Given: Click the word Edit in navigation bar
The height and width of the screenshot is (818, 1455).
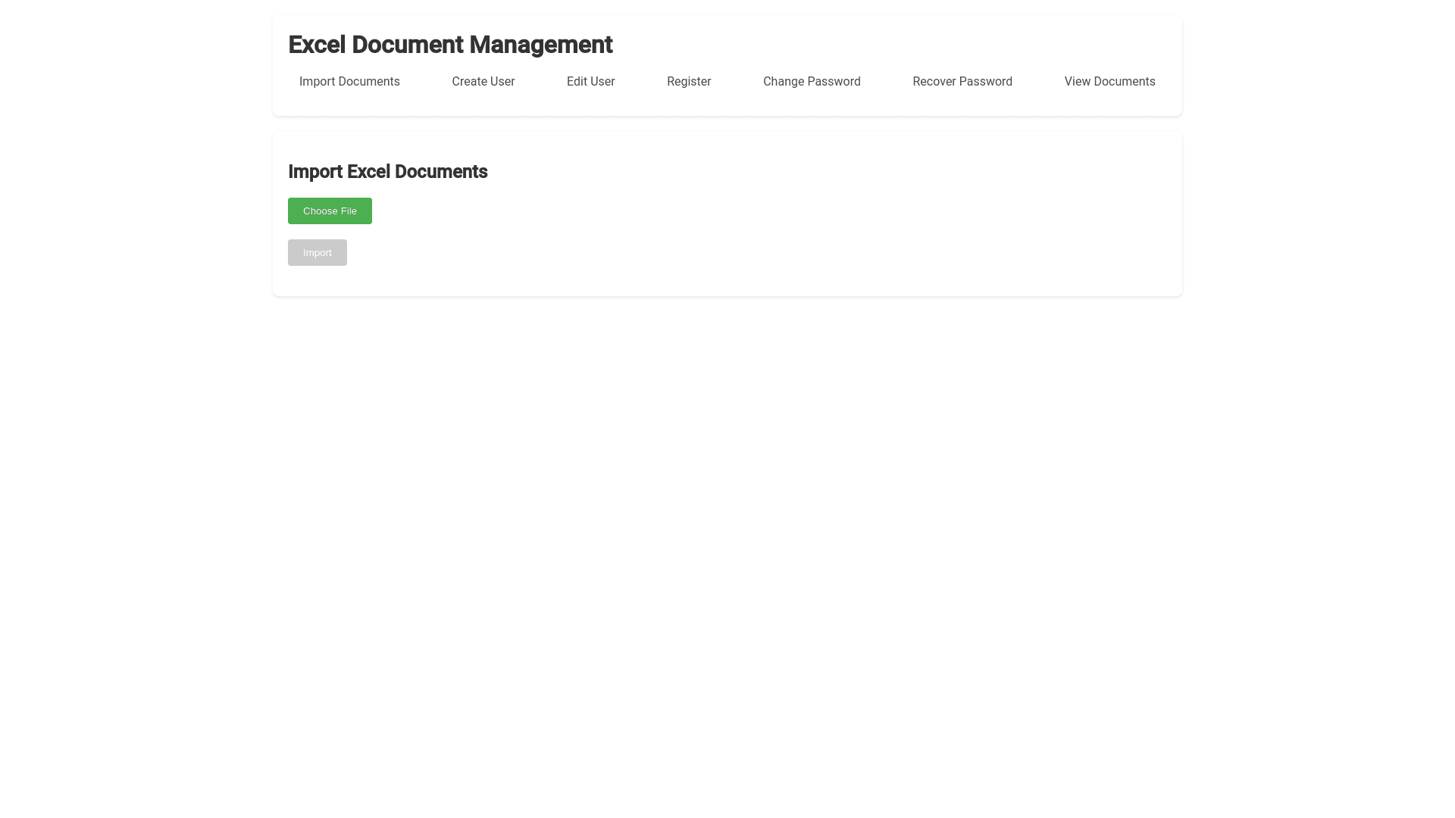Looking at the screenshot, I should (x=577, y=82).
